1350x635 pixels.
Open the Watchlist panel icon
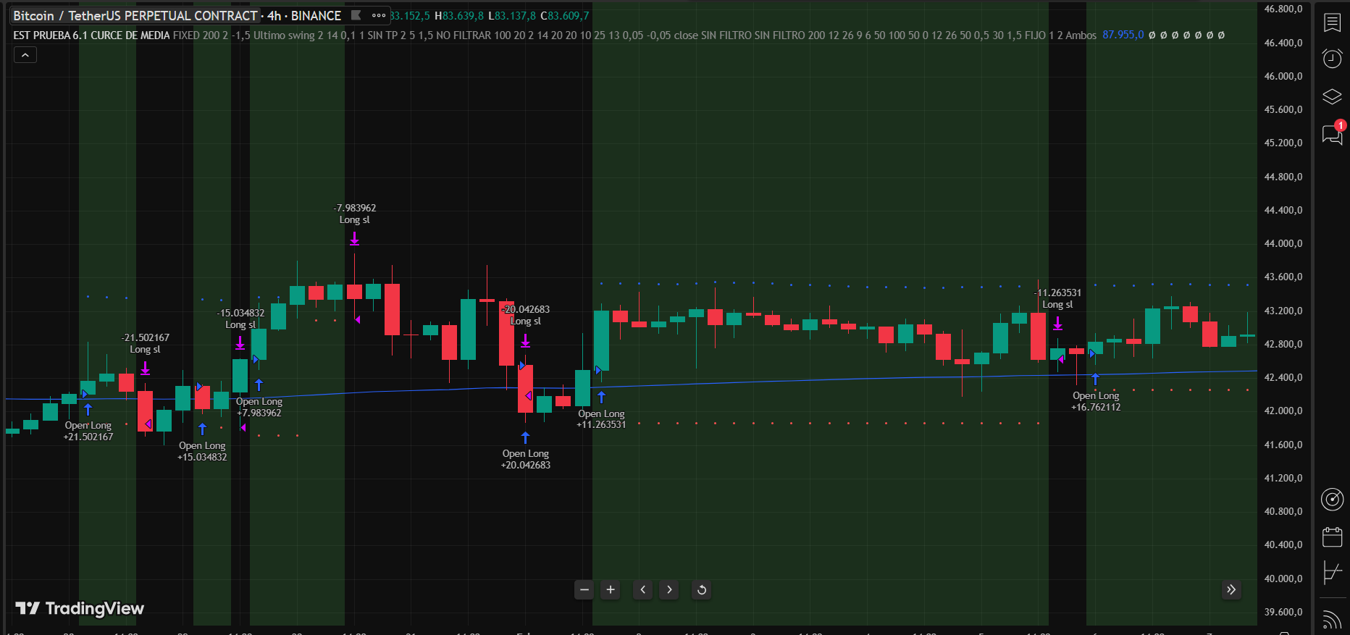pyautogui.click(x=1332, y=22)
